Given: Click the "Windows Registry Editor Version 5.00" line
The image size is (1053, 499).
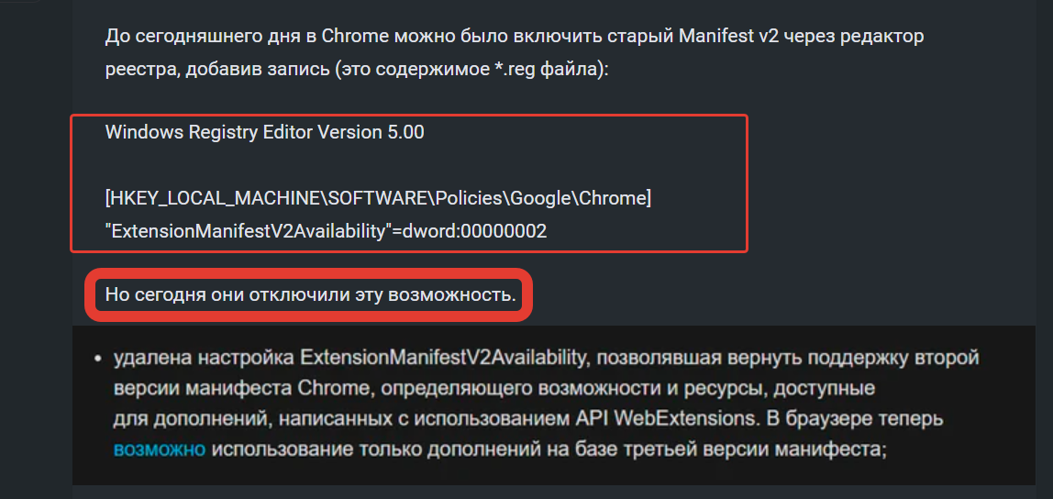Looking at the screenshot, I should tap(264, 132).
